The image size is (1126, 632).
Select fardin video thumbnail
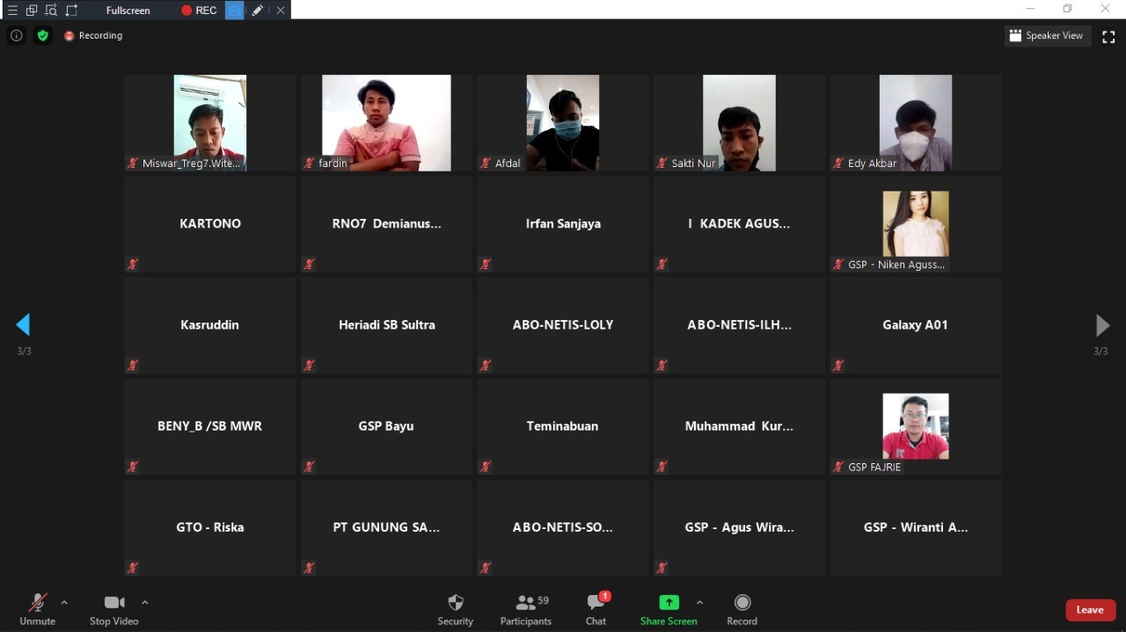(386, 122)
